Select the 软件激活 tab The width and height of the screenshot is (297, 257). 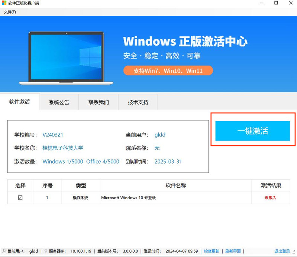click(19, 102)
